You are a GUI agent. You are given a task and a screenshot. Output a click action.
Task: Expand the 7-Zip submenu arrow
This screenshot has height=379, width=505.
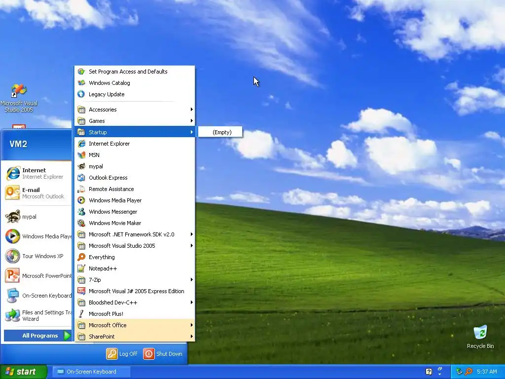(x=192, y=280)
